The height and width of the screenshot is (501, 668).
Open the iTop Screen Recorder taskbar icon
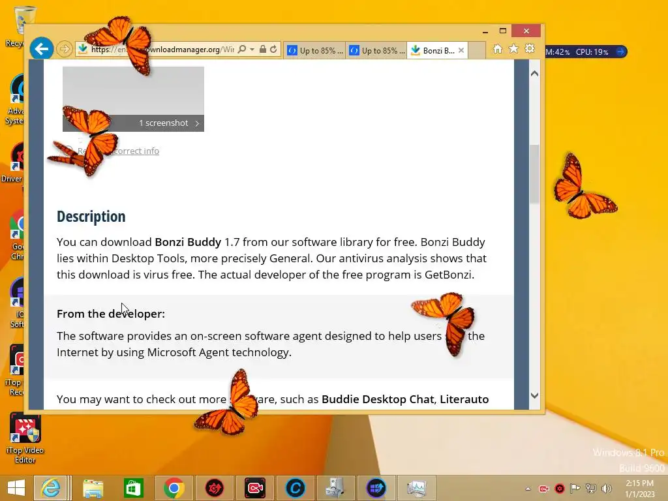(x=255, y=488)
